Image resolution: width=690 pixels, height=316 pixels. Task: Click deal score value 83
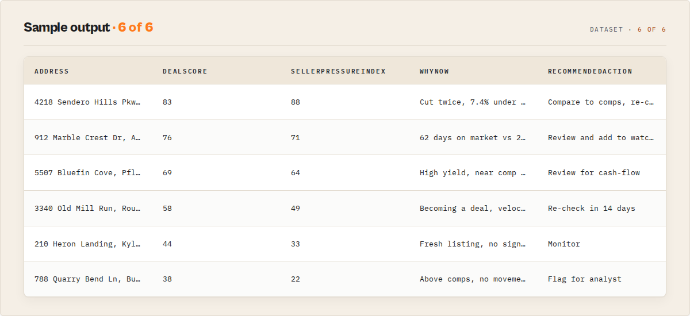point(167,102)
